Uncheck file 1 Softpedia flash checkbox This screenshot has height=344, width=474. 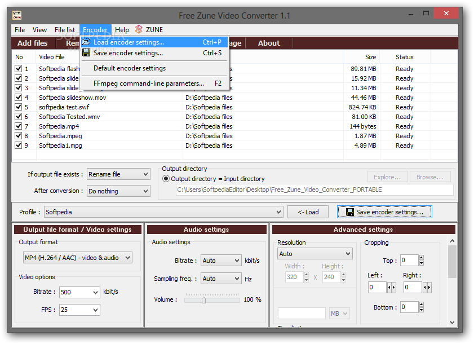tap(19, 68)
